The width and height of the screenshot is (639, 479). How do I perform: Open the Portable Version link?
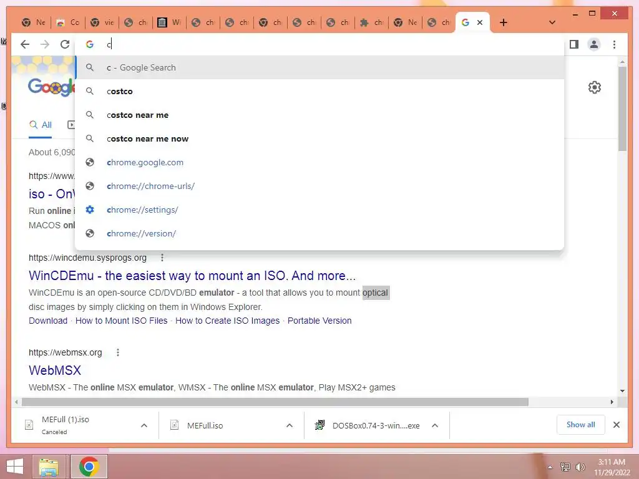(x=319, y=321)
